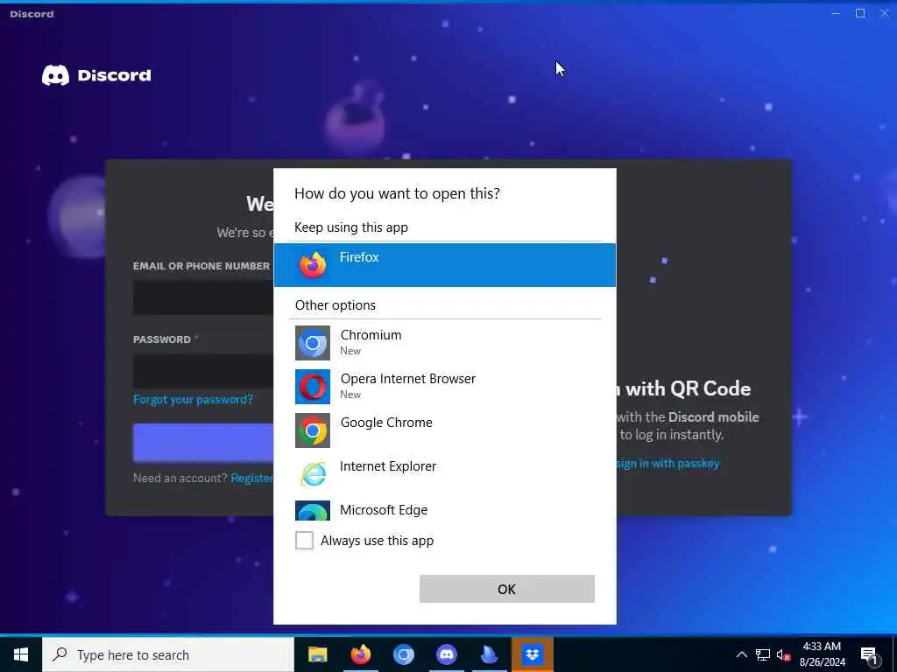Choose the Chromium browser icon

313,343
